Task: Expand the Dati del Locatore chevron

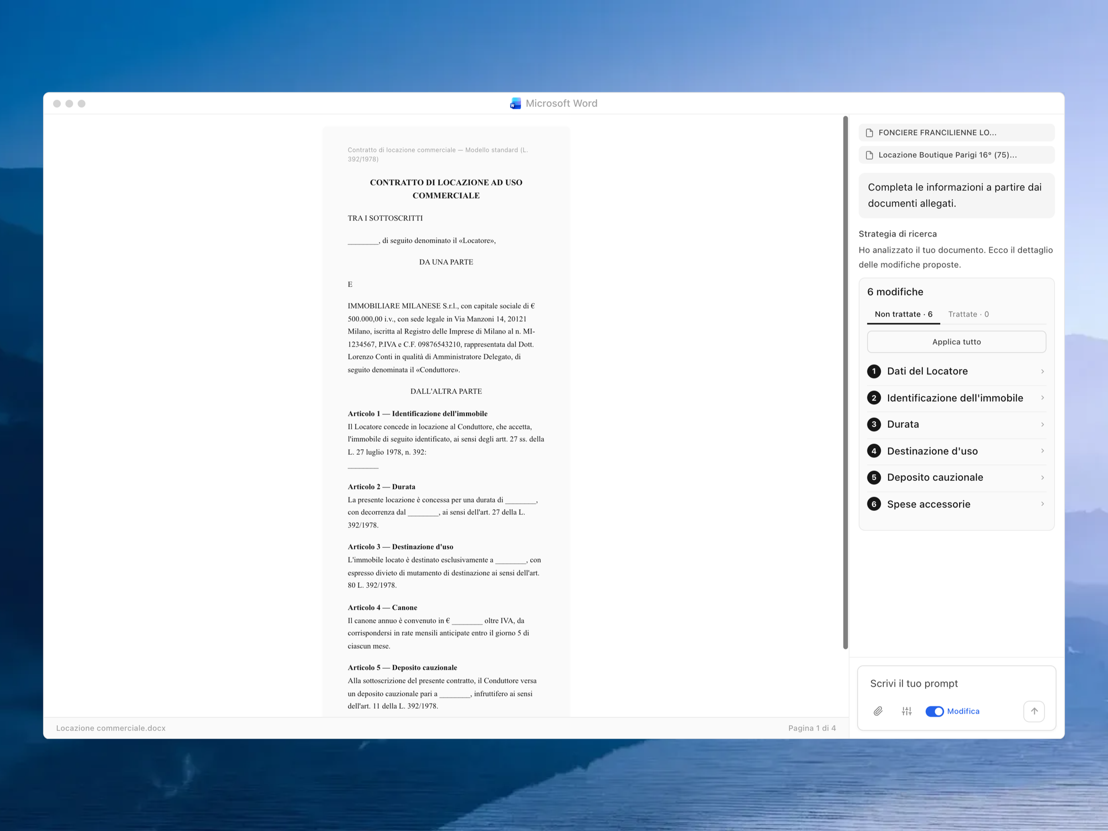Action: click(1042, 371)
